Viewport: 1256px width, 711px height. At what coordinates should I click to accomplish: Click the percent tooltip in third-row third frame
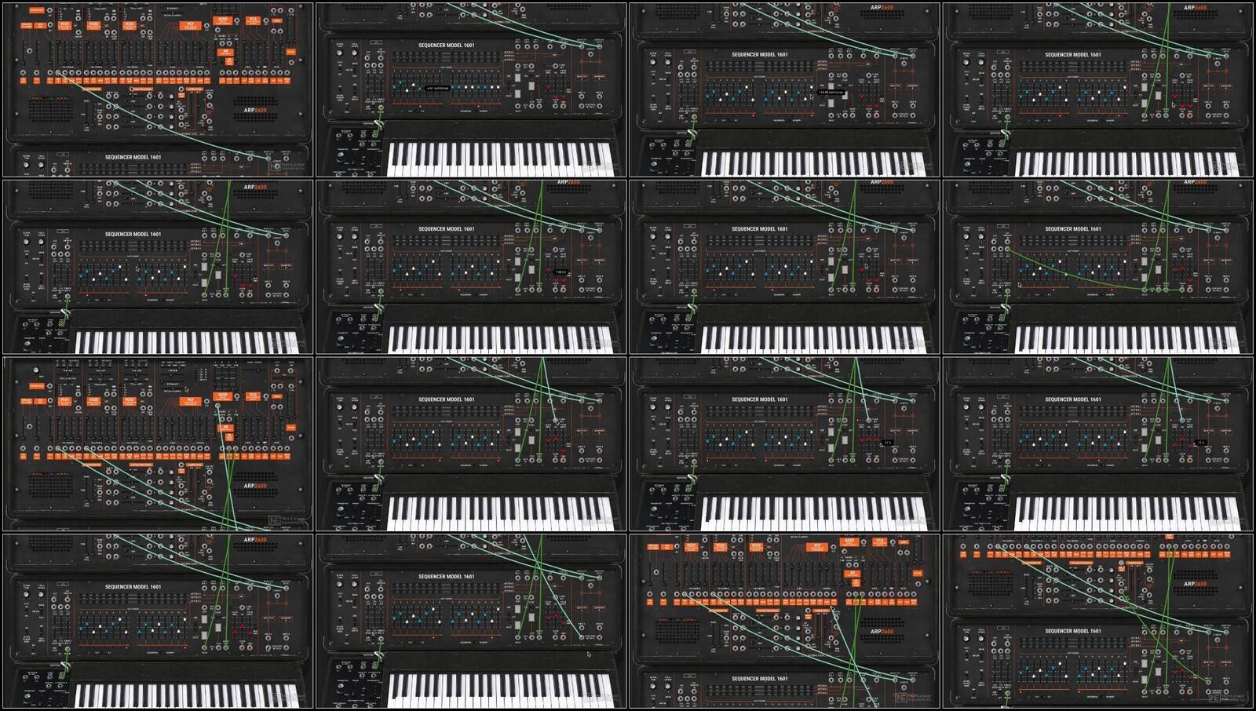pos(887,443)
